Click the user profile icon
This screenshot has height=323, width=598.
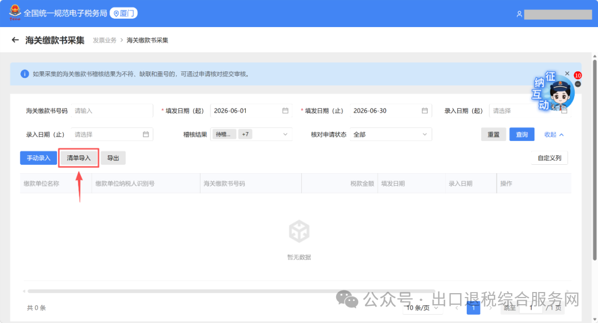519,14
